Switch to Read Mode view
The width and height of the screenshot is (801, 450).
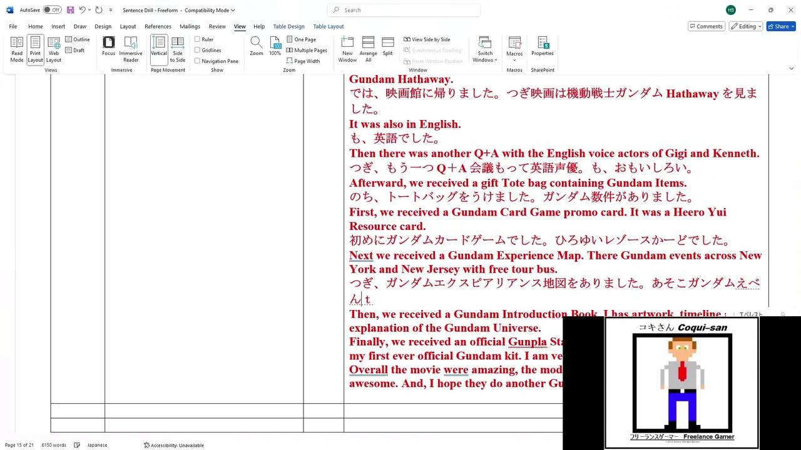click(x=17, y=49)
